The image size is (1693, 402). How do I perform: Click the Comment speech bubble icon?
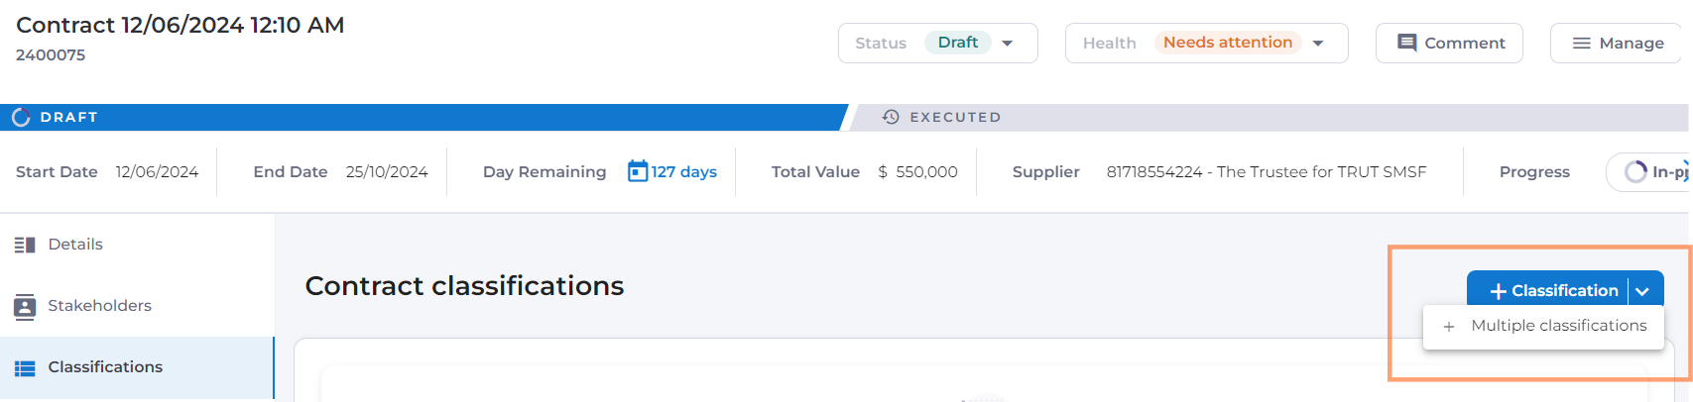pos(1406,43)
